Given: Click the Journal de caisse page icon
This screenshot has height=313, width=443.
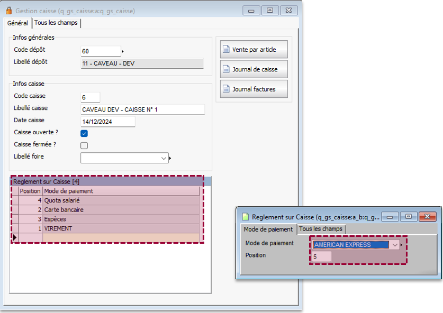Looking at the screenshot, I should [226, 69].
